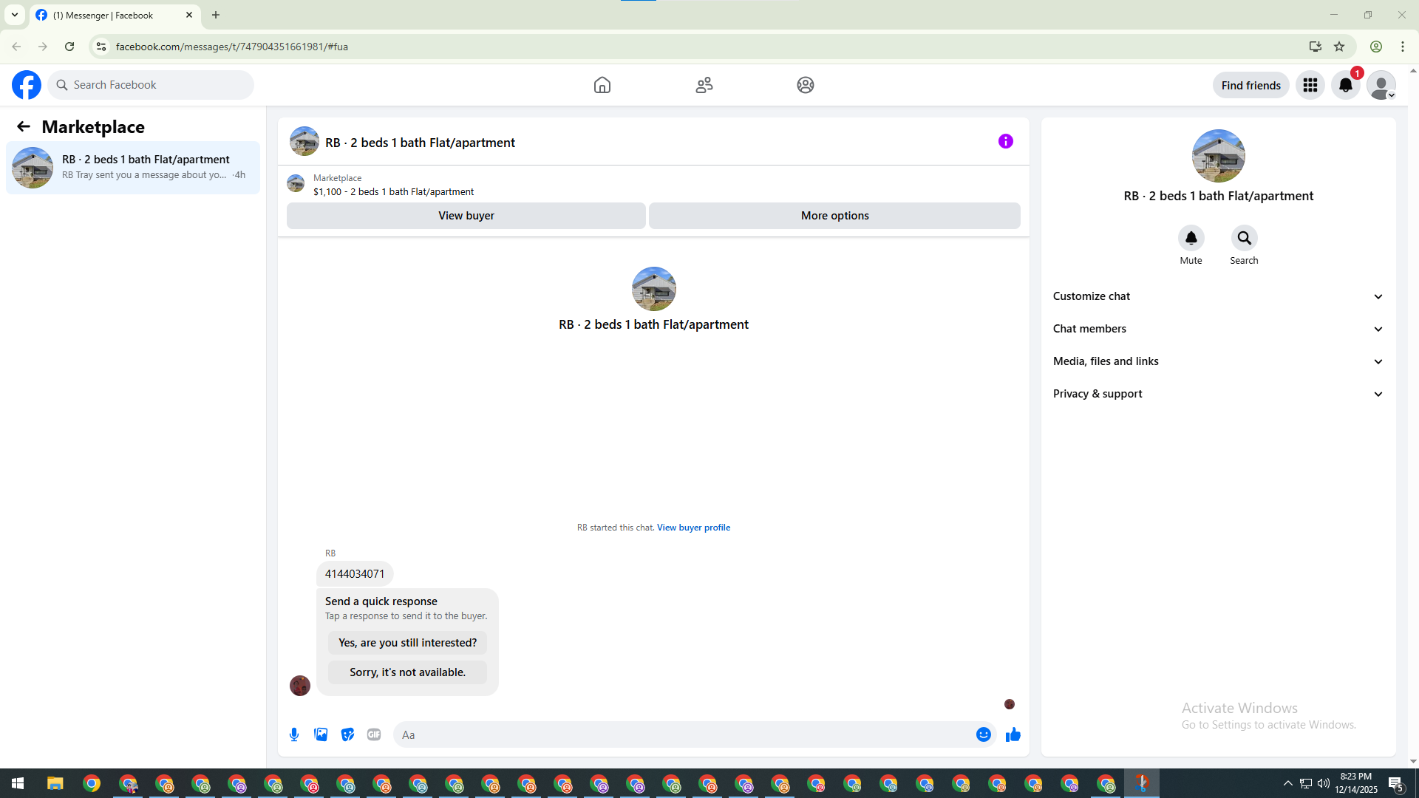Send a thumbs up like

tap(1013, 734)
